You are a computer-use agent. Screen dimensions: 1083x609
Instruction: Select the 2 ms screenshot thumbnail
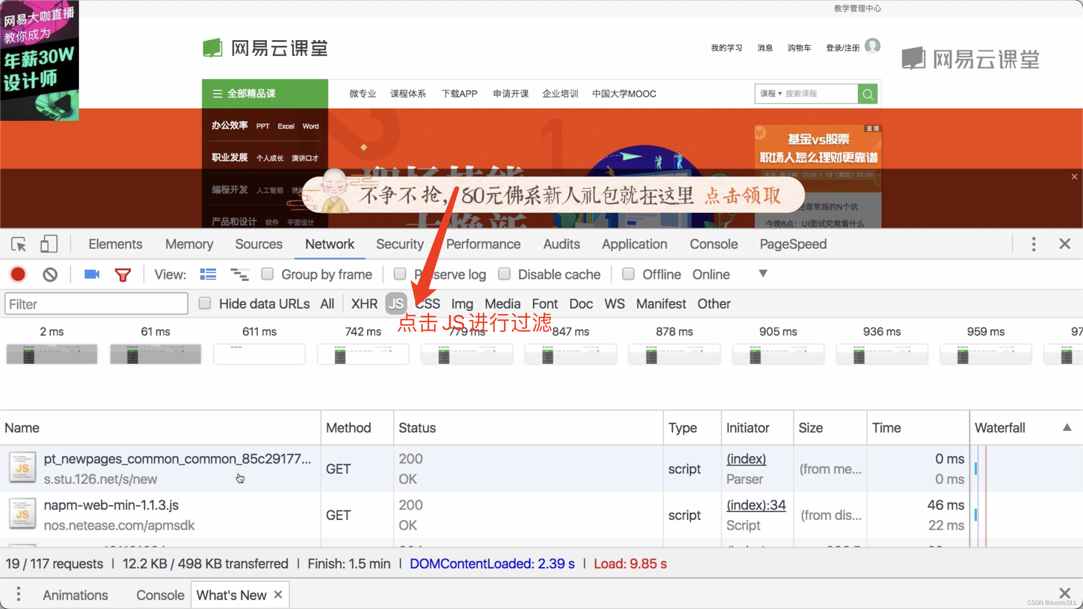click(52, 354)
